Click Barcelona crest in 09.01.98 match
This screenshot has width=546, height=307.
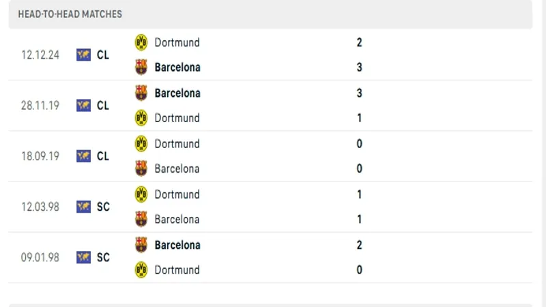[141, 245]
